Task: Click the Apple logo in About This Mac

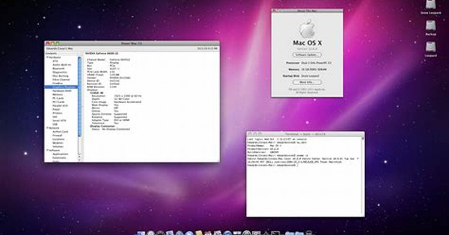Action: 307,29
